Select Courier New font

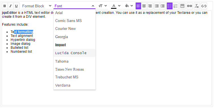click(74, 29)
